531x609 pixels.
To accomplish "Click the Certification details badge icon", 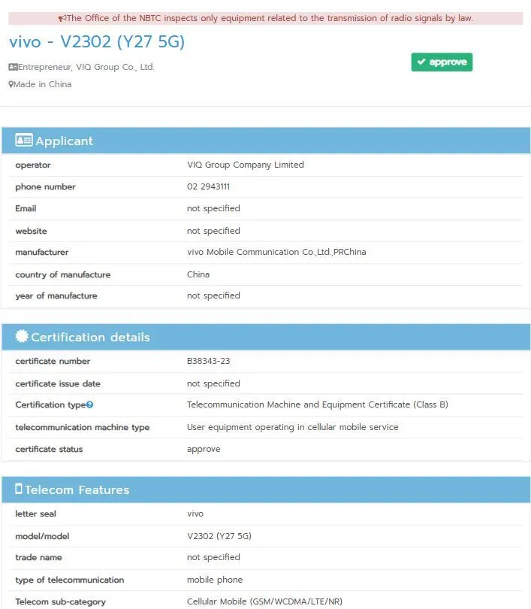I will pyautogui.click(x=22, y=336).
